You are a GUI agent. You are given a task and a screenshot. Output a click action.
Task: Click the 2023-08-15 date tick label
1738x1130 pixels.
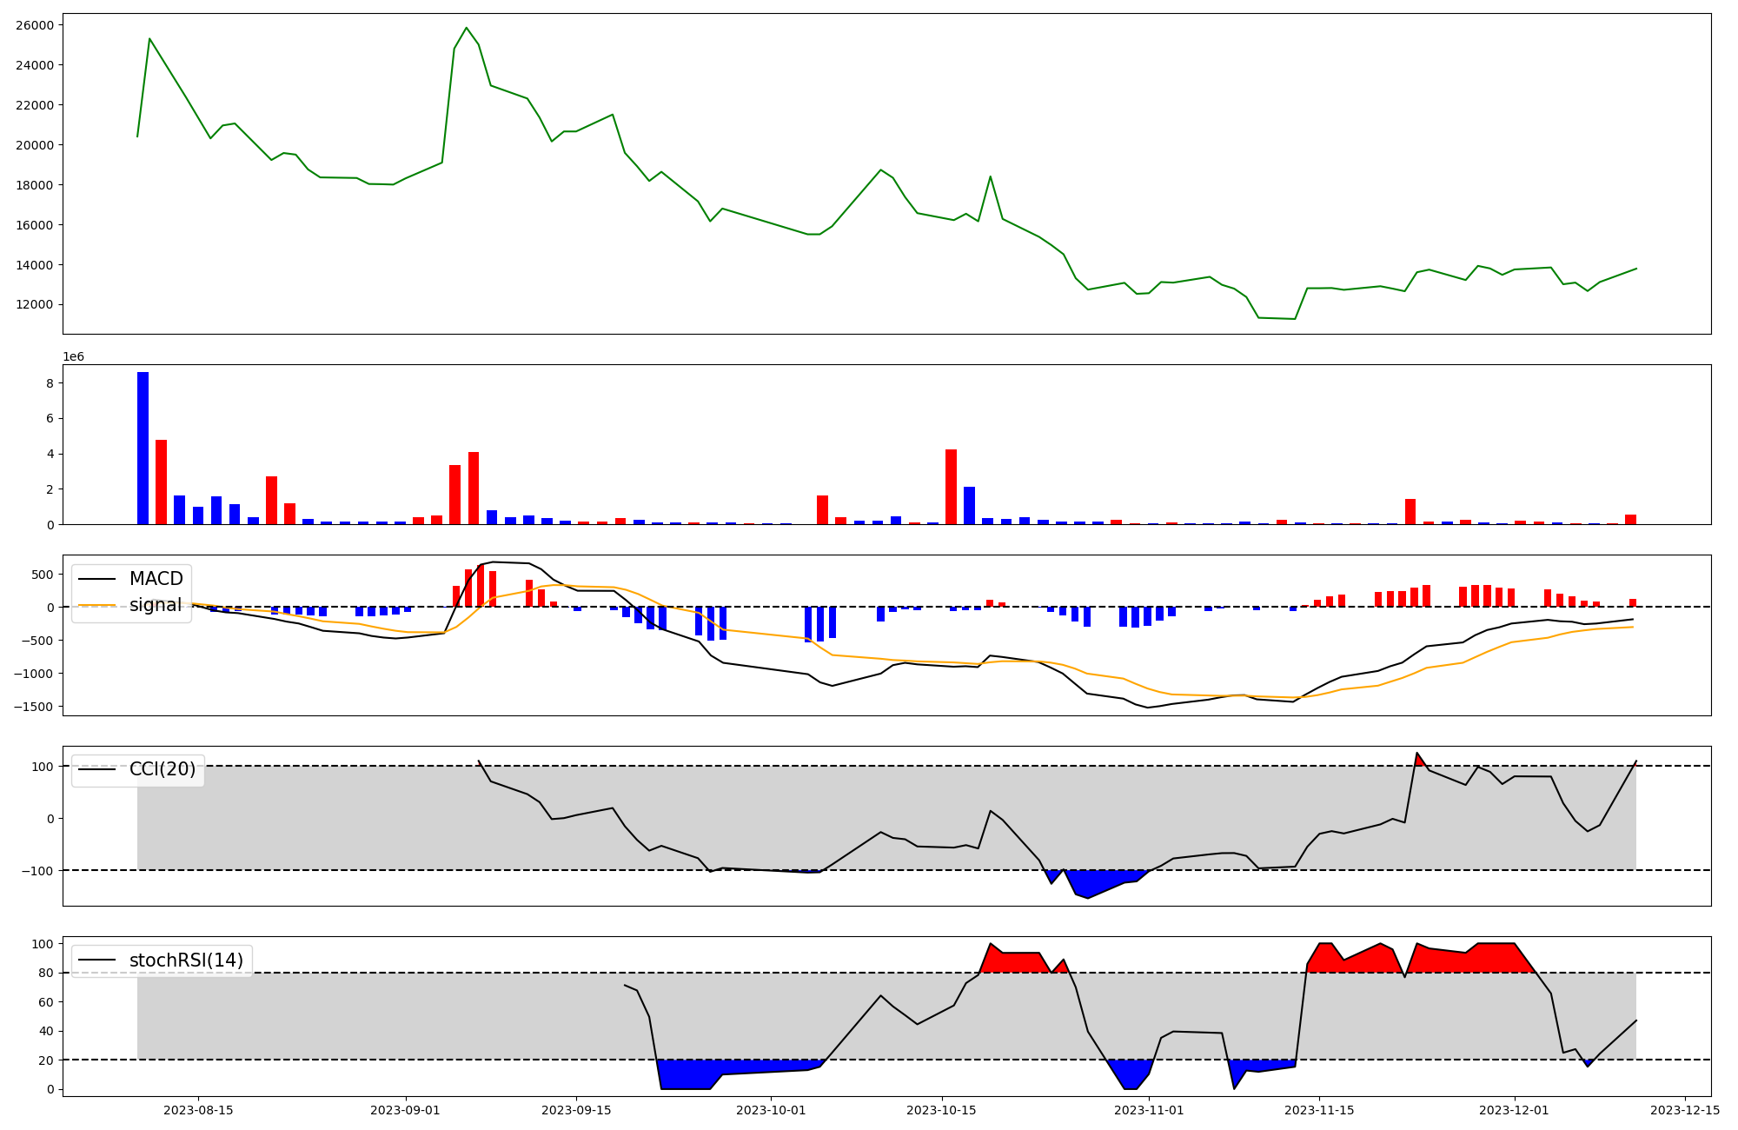(x=198, y=1110)
